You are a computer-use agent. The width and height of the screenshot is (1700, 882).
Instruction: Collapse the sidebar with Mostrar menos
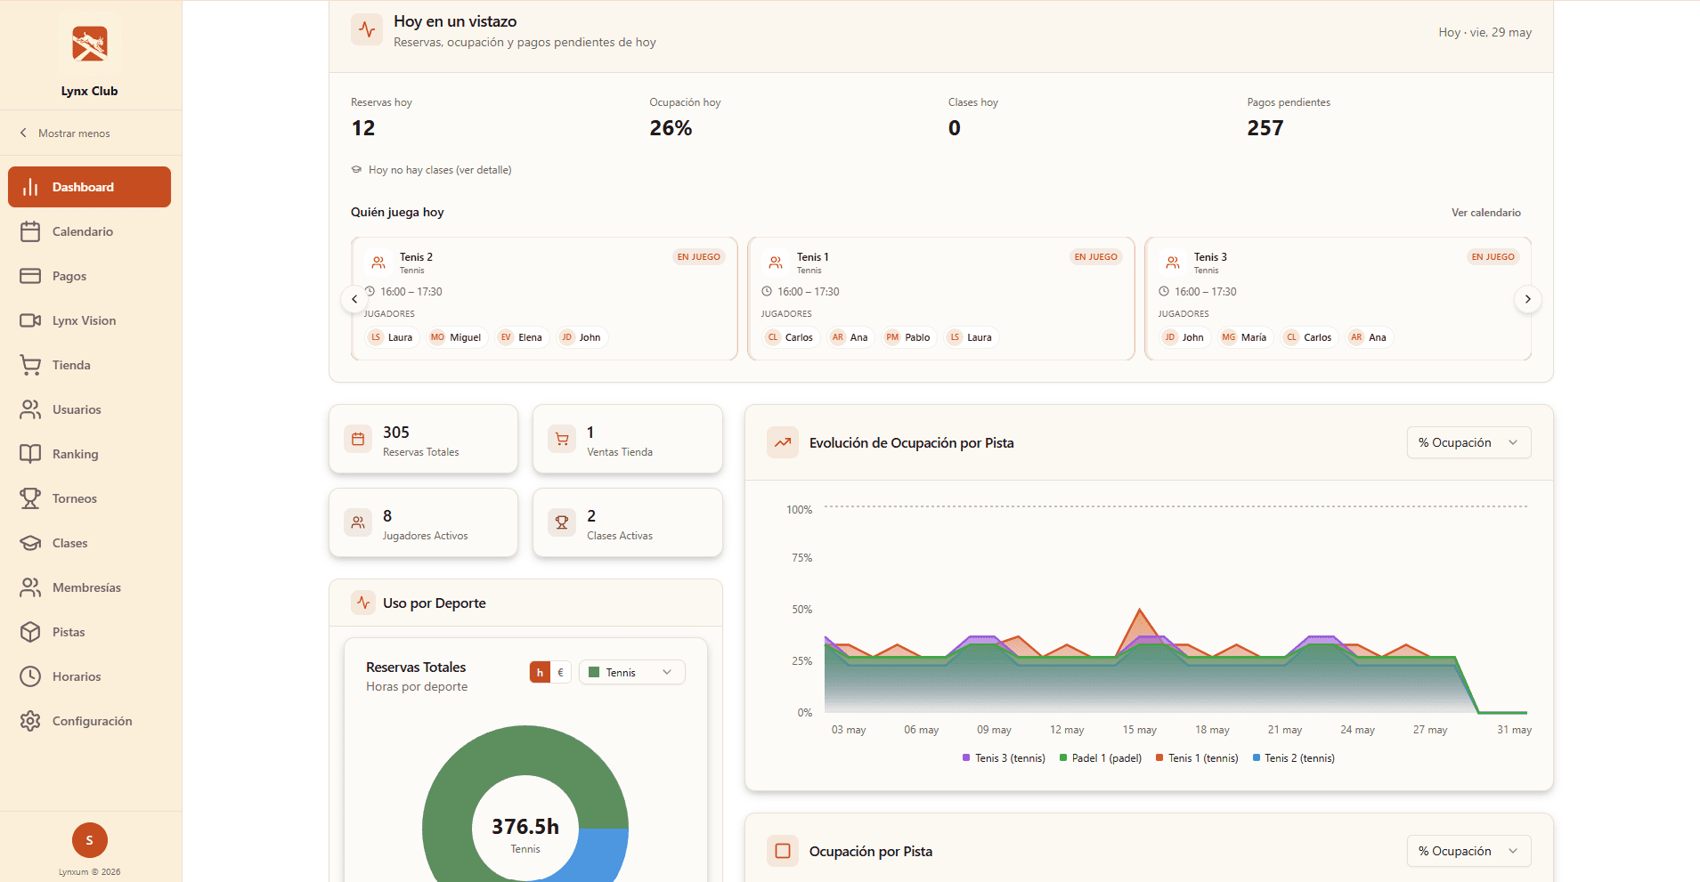(65, 134)
